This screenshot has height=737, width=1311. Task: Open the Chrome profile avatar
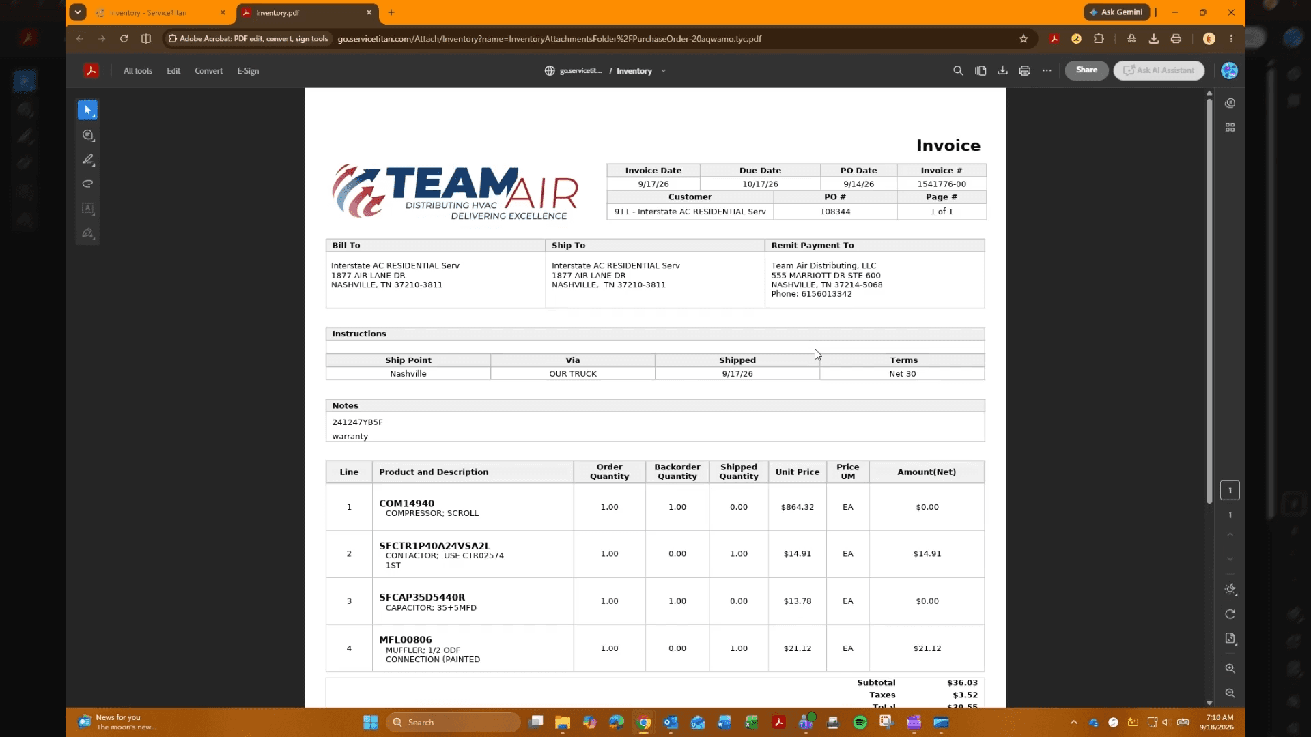pos(1209,39)
